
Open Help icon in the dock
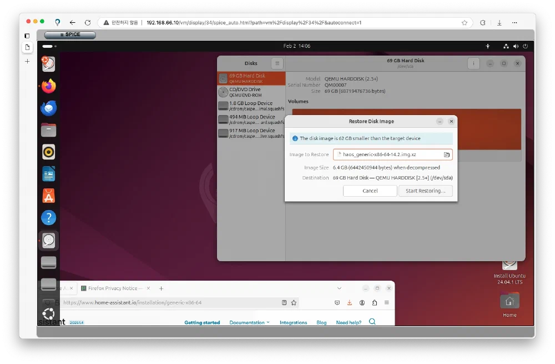click(x=49, y=218)
